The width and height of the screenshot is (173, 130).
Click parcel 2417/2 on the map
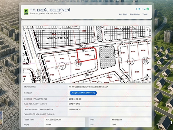pyautogui.click(x=133, y=52)
